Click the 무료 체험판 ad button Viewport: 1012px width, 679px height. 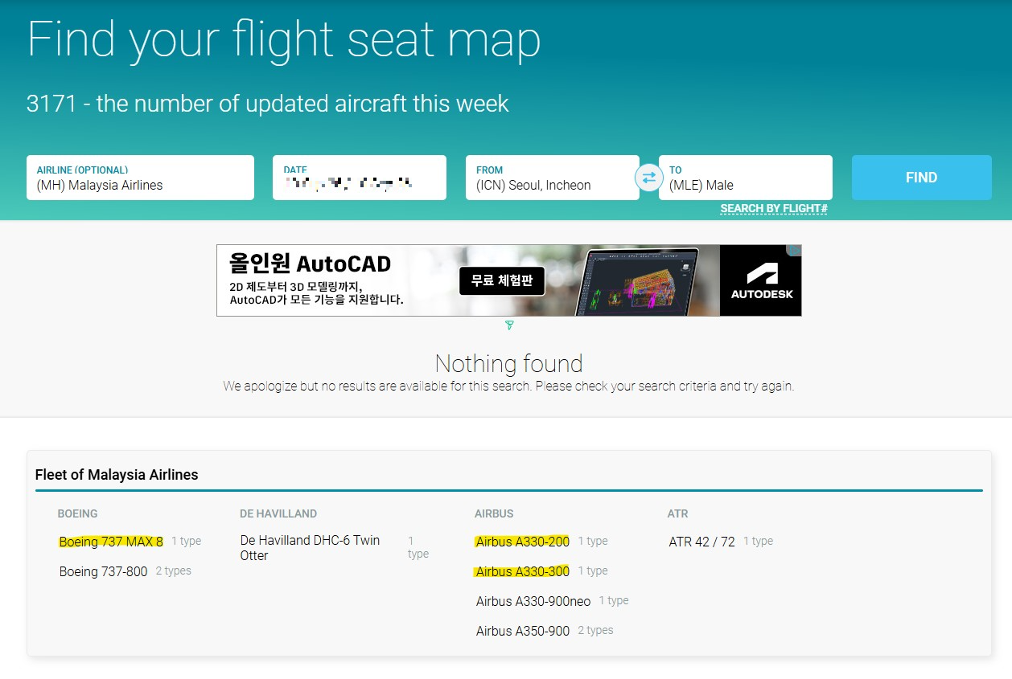[x=502, y=281]
